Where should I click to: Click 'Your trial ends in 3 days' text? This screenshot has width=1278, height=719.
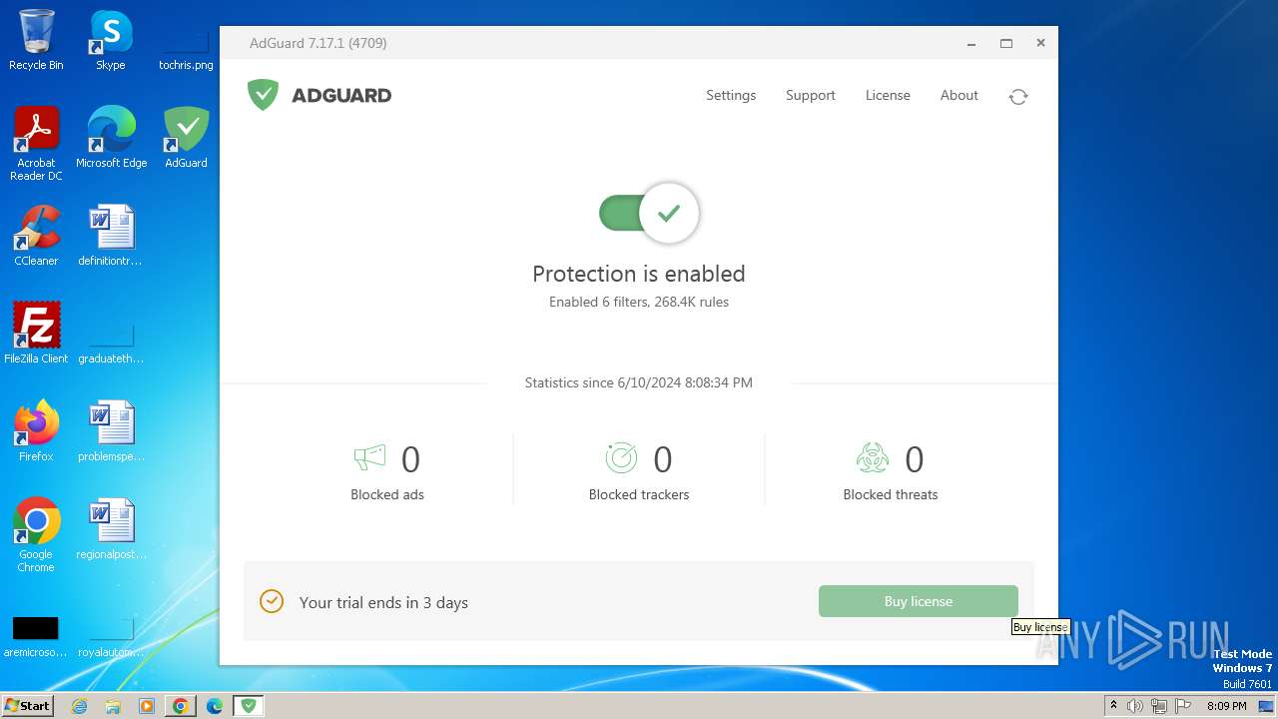pos(383,602)
